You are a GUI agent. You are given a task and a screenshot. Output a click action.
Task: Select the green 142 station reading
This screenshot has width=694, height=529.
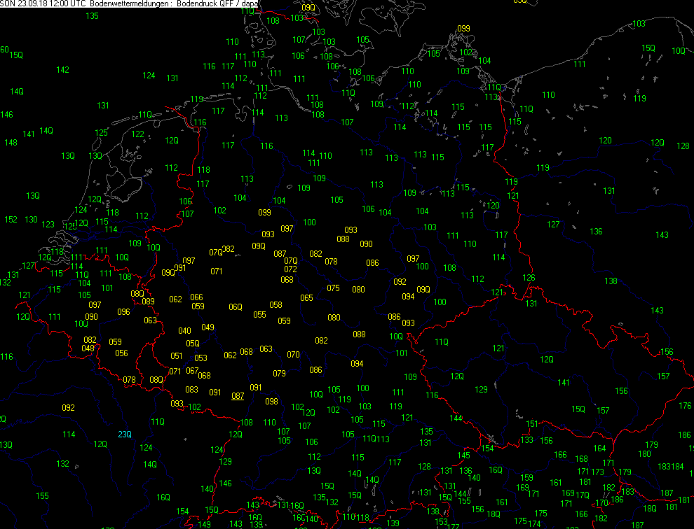pyautogui.click(x=62, y=70)
